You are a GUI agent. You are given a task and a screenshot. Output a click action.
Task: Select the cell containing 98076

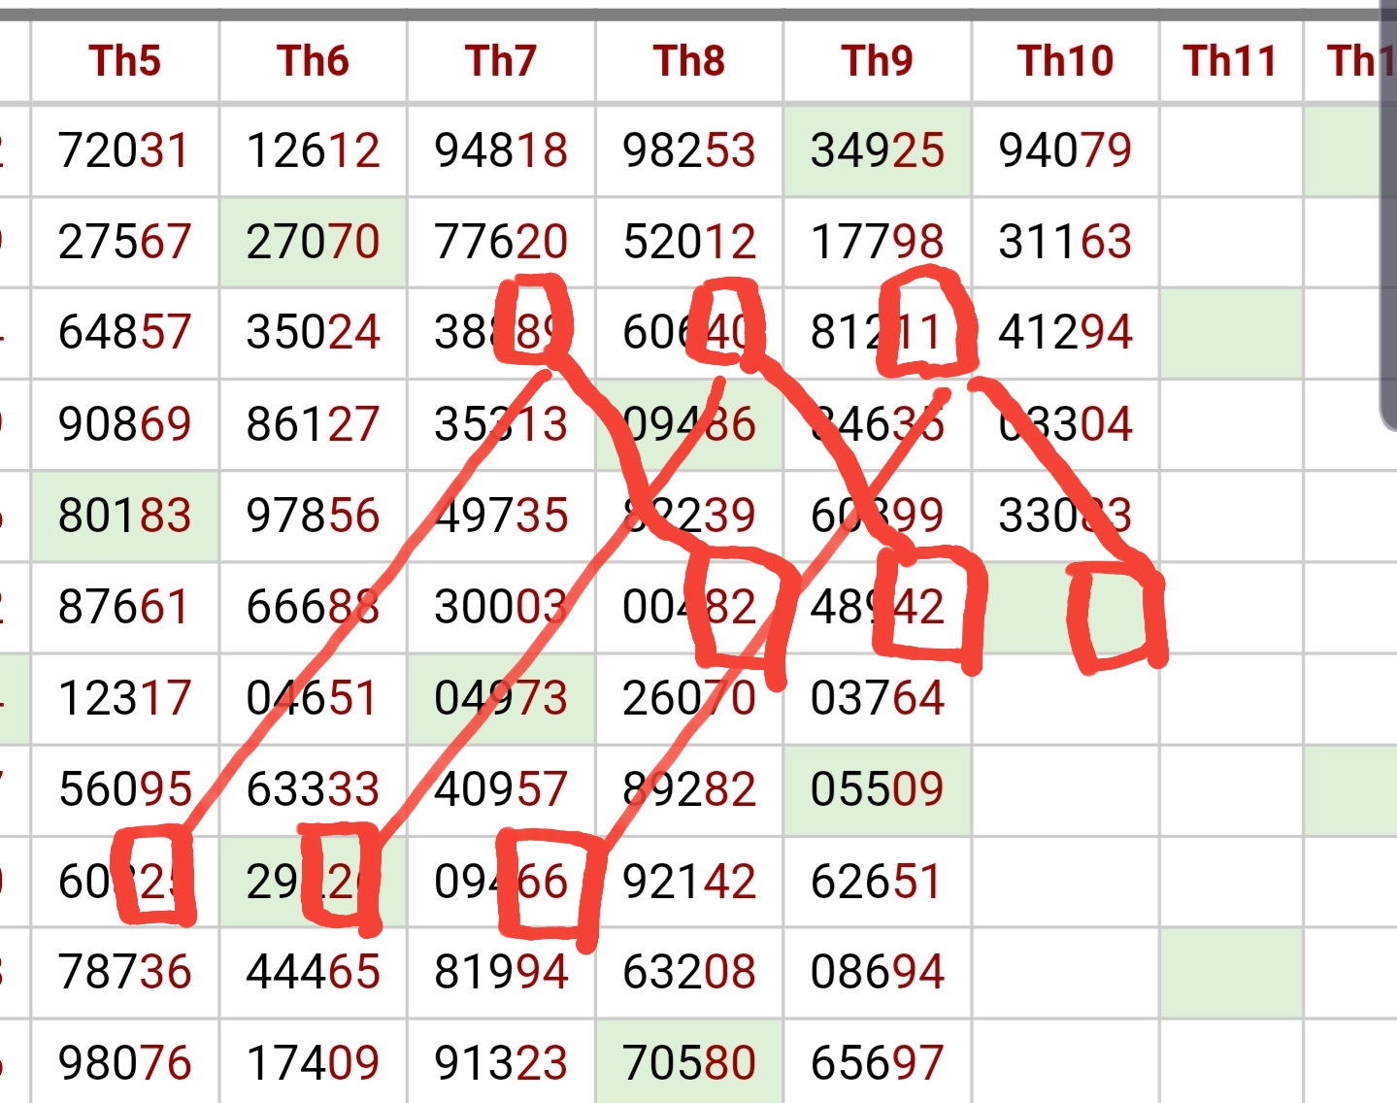click(x=125, y=1063)
